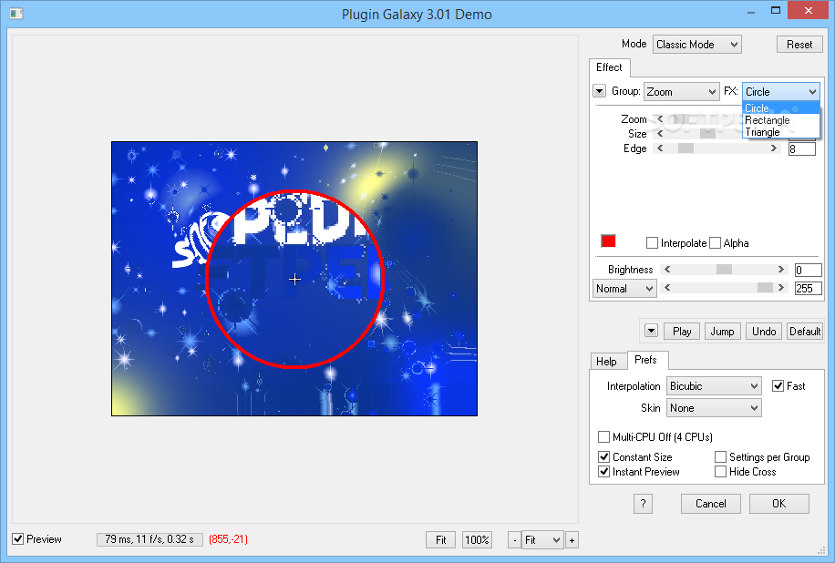Screen dimensions: 835x563
Task: Open the small arrow menu beside Group
Action: (x=599, y=91)
